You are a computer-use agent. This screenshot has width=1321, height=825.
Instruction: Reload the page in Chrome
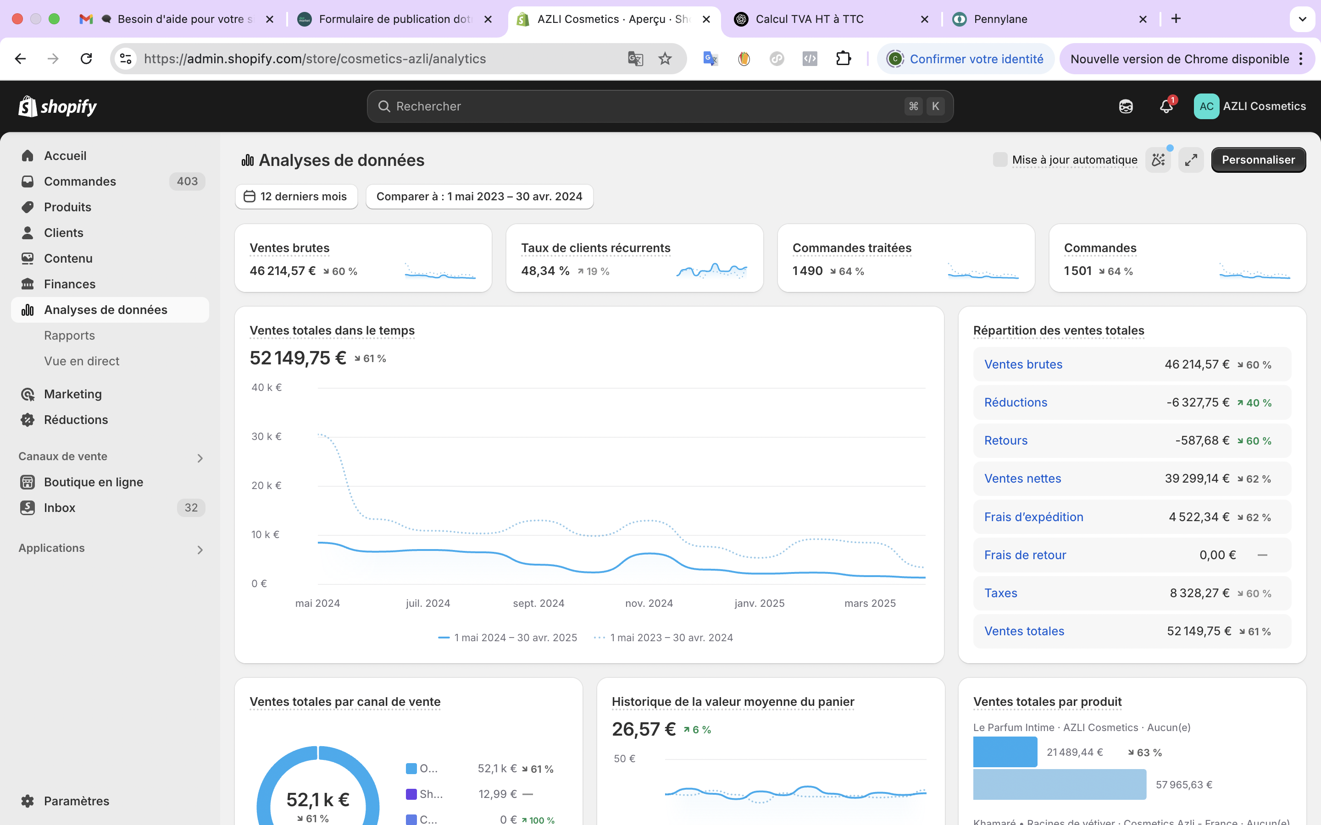click(x=86, y=59)
